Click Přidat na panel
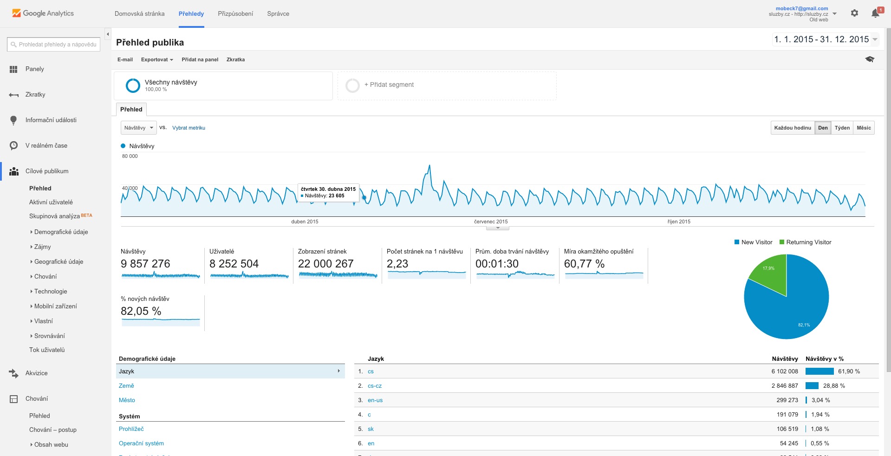This screenshot has width=891, height=456. tap(200, 59)
